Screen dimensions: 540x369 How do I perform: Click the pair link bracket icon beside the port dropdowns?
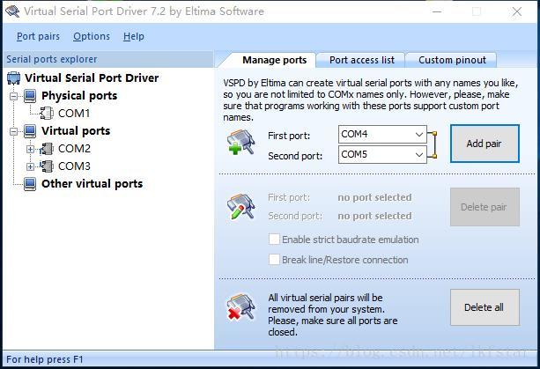tap(433, 144)
